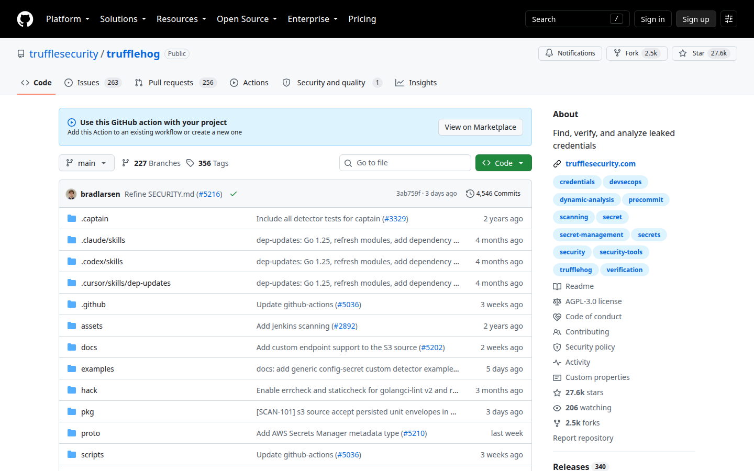Screen dimensions: 754x471
Task: Click the heart icon for Code of conduct
Action: (557, 317)
